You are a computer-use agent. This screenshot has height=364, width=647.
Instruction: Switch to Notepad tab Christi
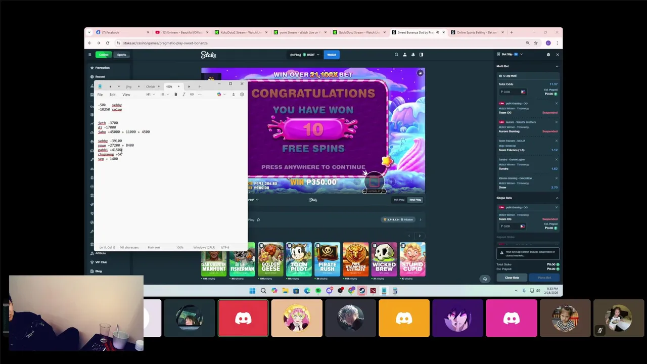[x=151, y=86]
